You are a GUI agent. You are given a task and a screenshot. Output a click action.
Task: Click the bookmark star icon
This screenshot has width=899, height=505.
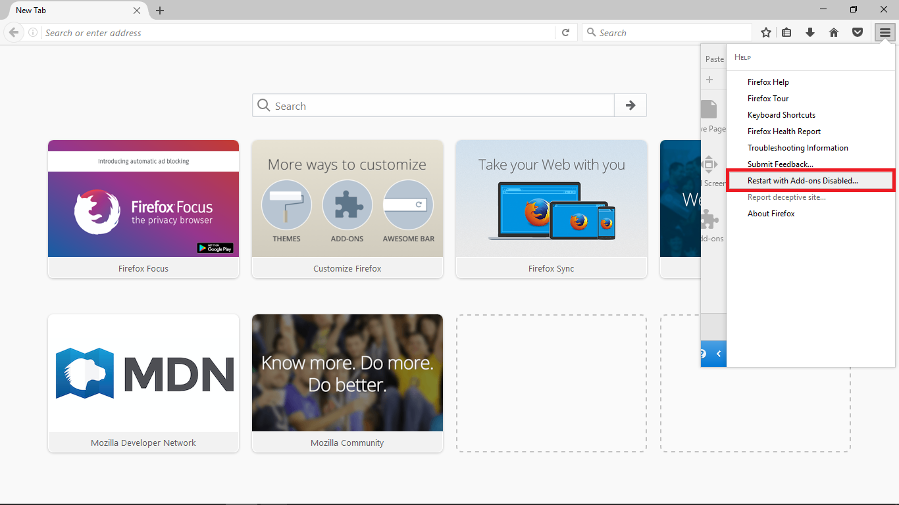coord(766,33)
